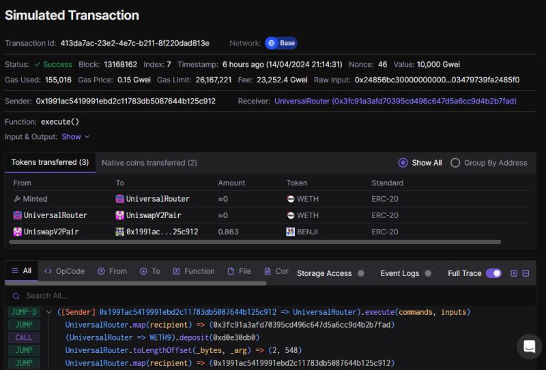The image size is (546, 370).
Task: Click the green Success checkmark icon
Action: [x=38, y=65]
